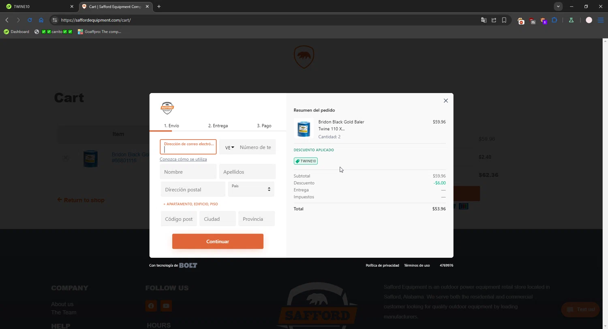Open the green flask labs icon
The width and height of the screenshot is (608, 329).
(571, 20)
